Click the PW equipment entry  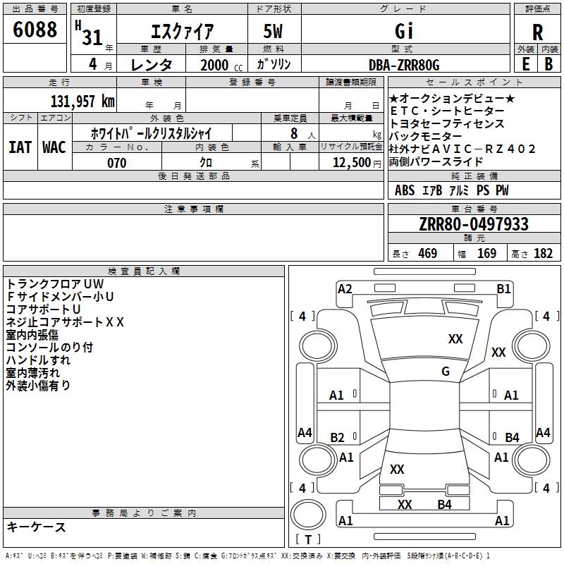[x=502, y=190]
